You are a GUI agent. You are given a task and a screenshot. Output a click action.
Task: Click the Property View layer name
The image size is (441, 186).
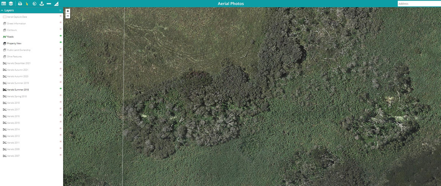[14, 43]
